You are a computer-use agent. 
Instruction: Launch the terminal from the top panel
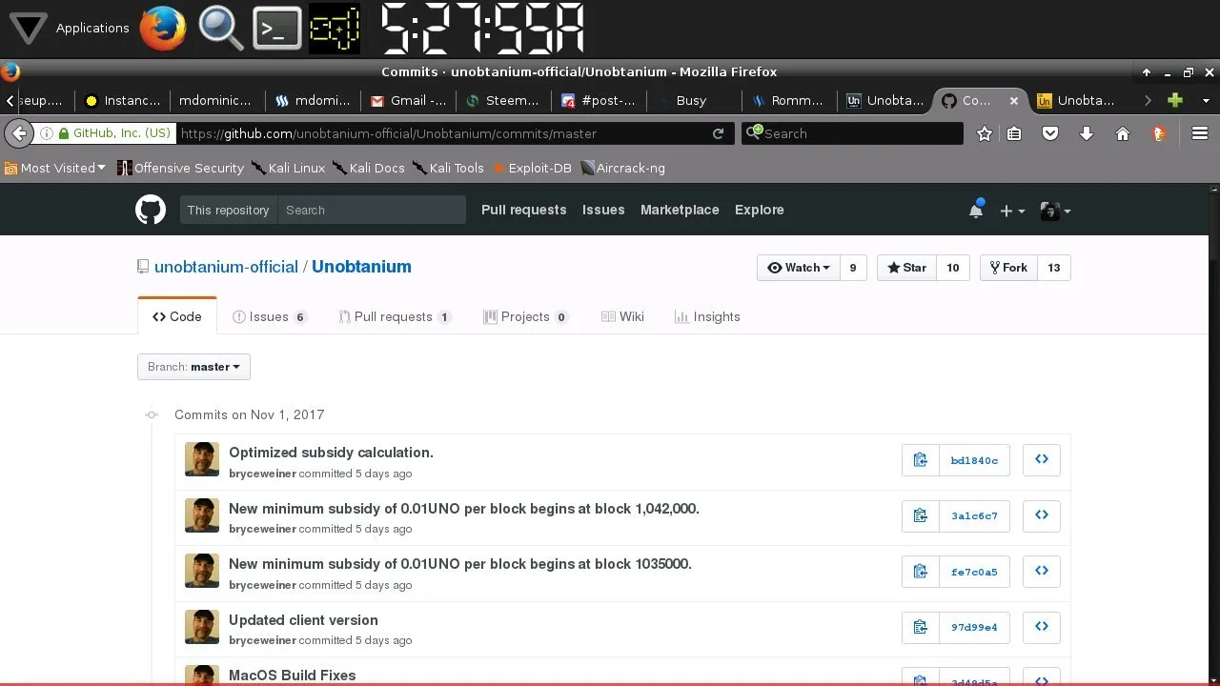pos(277,29)
